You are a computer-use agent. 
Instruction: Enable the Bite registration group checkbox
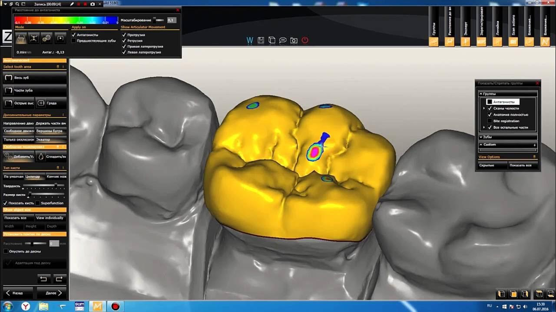tap(490, 121)
